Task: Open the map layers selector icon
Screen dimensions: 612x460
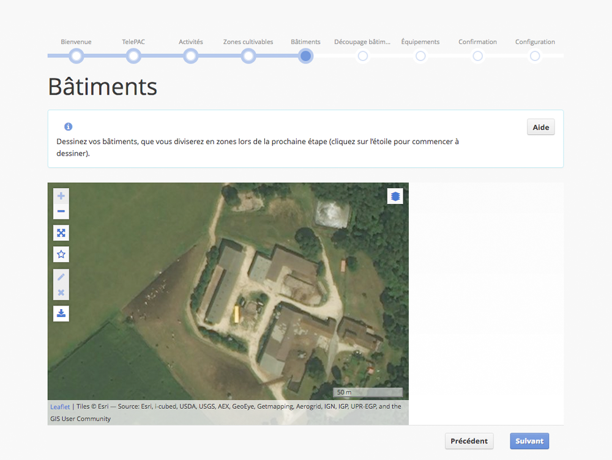Action: pos(395,196)
